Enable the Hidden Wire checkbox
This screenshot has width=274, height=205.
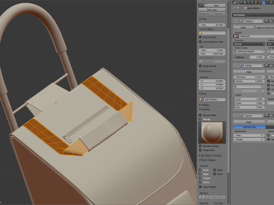click(x=200, y=150)
